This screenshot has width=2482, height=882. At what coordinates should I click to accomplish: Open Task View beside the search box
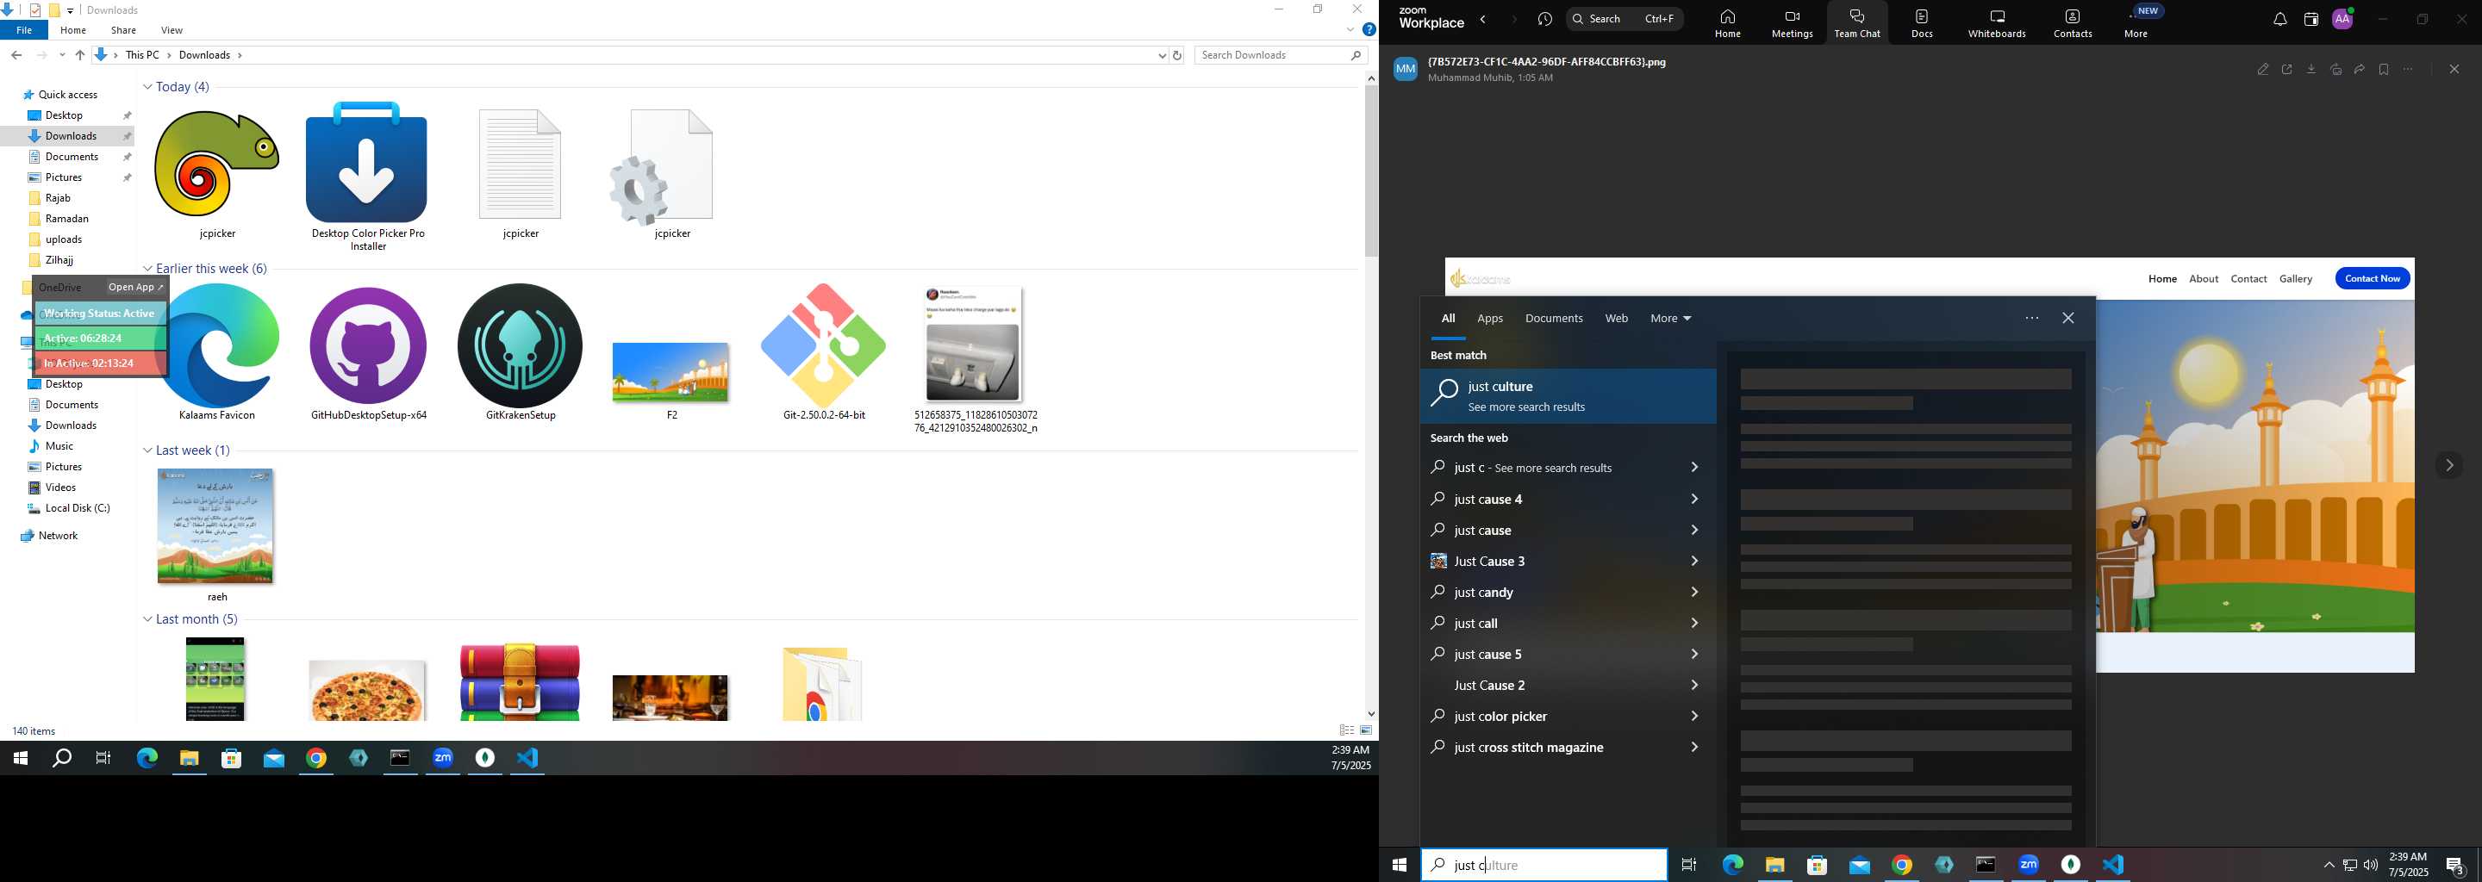click(x=1689, y=865)
